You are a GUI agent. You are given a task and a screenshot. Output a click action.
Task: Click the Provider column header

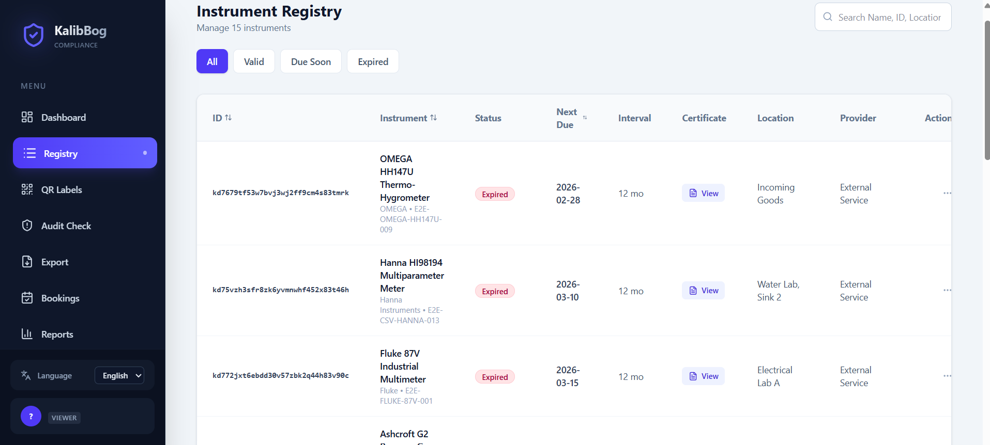(x=858, y=118)
